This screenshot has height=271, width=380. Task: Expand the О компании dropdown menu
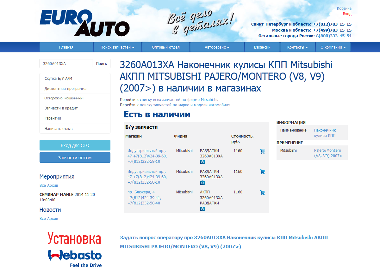click(333, 47)
